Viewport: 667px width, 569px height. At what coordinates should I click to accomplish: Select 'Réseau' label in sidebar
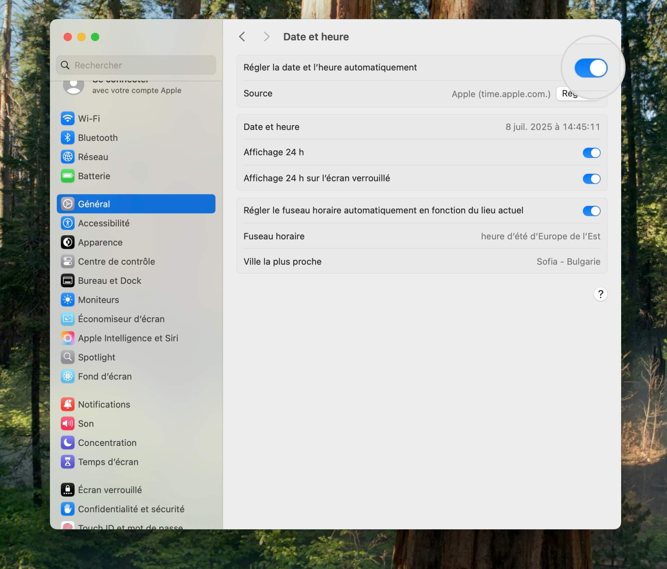[x=93, y=157]
